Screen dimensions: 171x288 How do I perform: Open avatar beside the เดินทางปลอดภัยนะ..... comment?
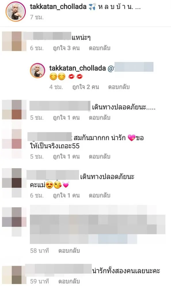tap(14, 110)
